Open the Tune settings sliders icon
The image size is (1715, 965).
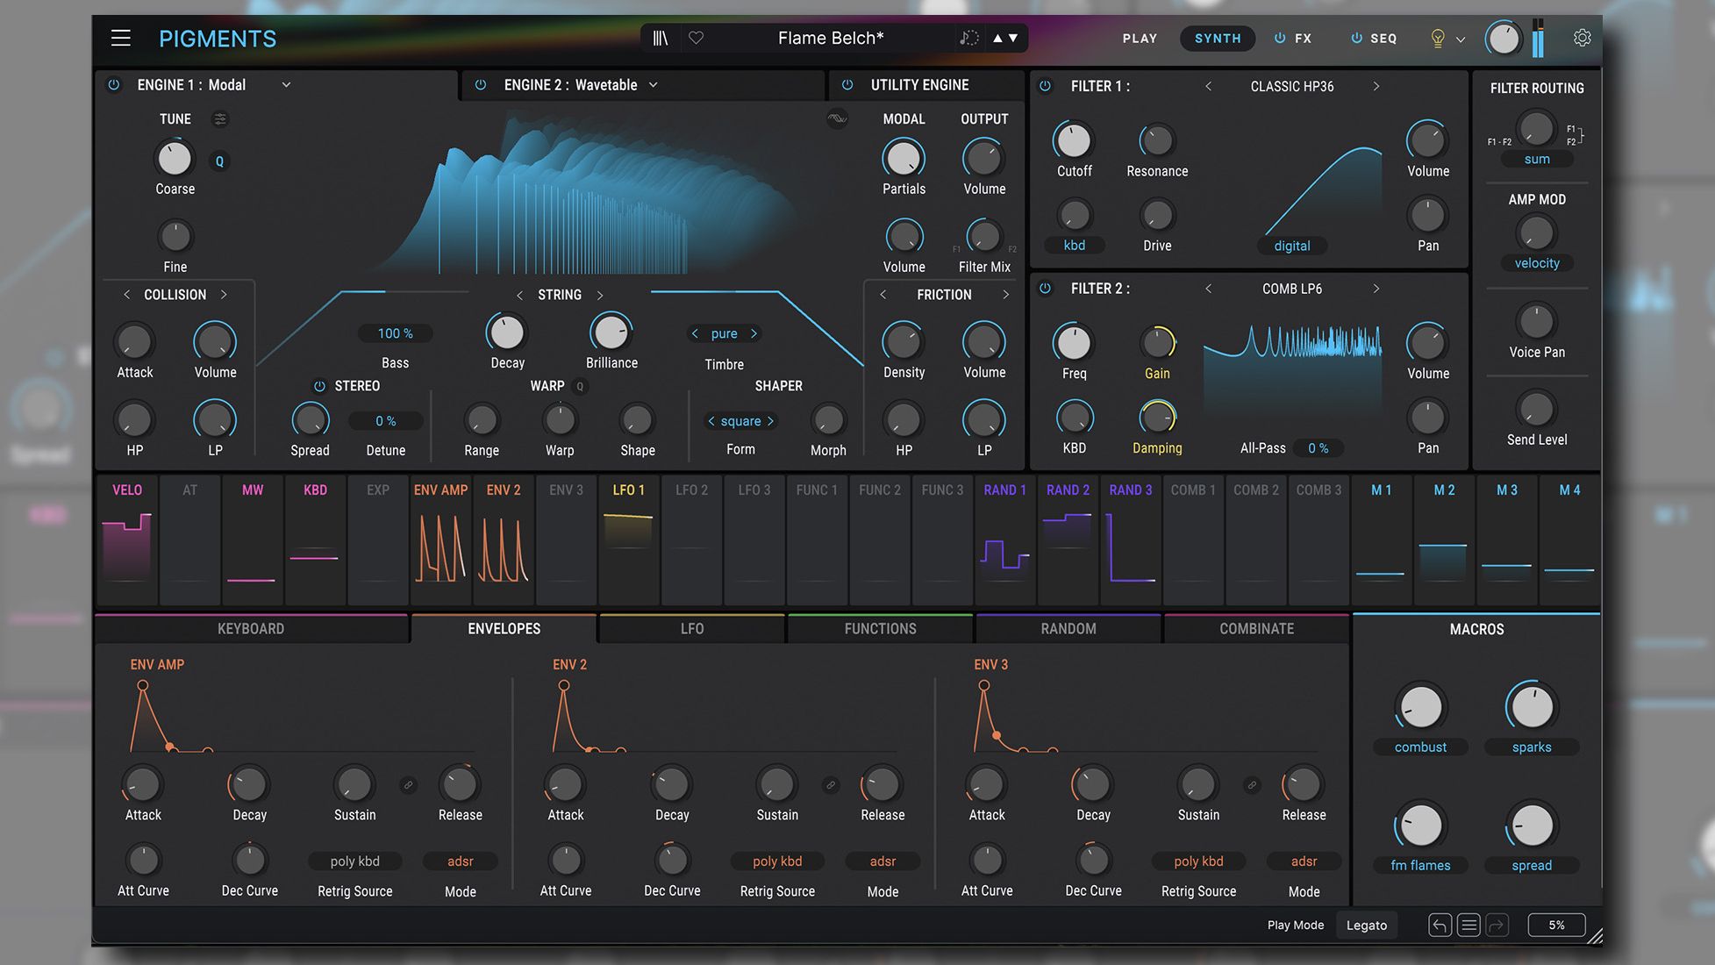219,118
